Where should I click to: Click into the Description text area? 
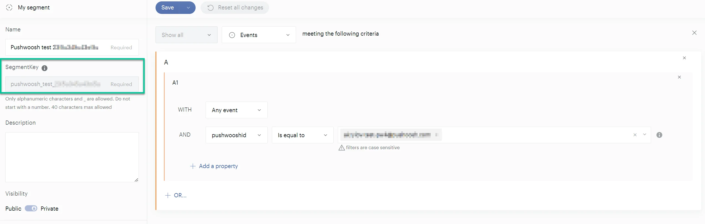(72, 157)
